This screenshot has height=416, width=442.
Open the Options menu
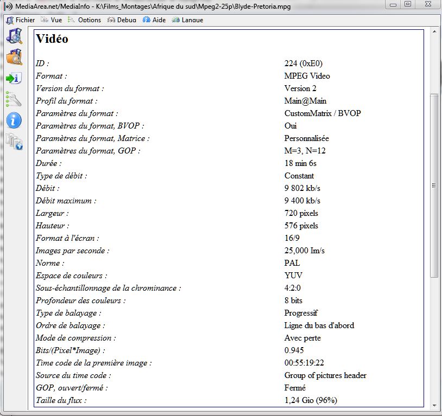point(84,20)
